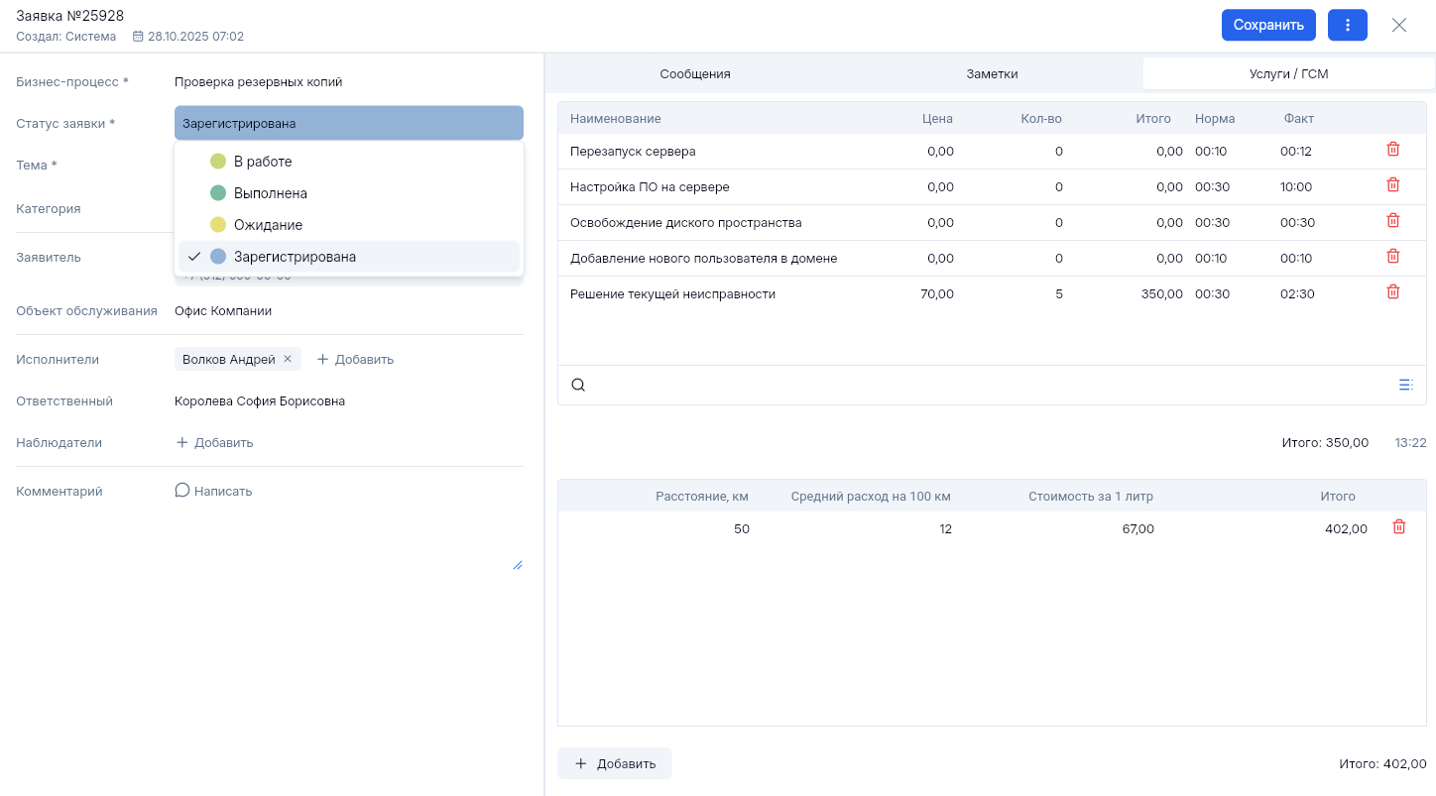The image size is (1436, 796).
Task: Click Написать to add a comment
Action: (x=214, y=491)
